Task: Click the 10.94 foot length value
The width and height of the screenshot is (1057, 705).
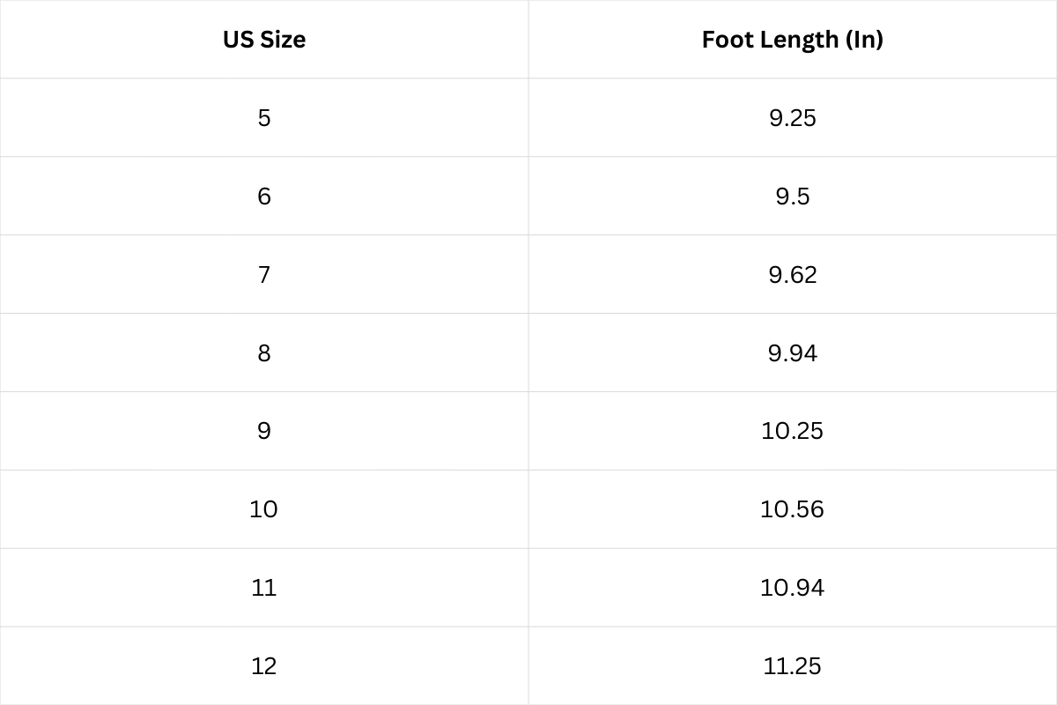Action: [x=792, y=588]
